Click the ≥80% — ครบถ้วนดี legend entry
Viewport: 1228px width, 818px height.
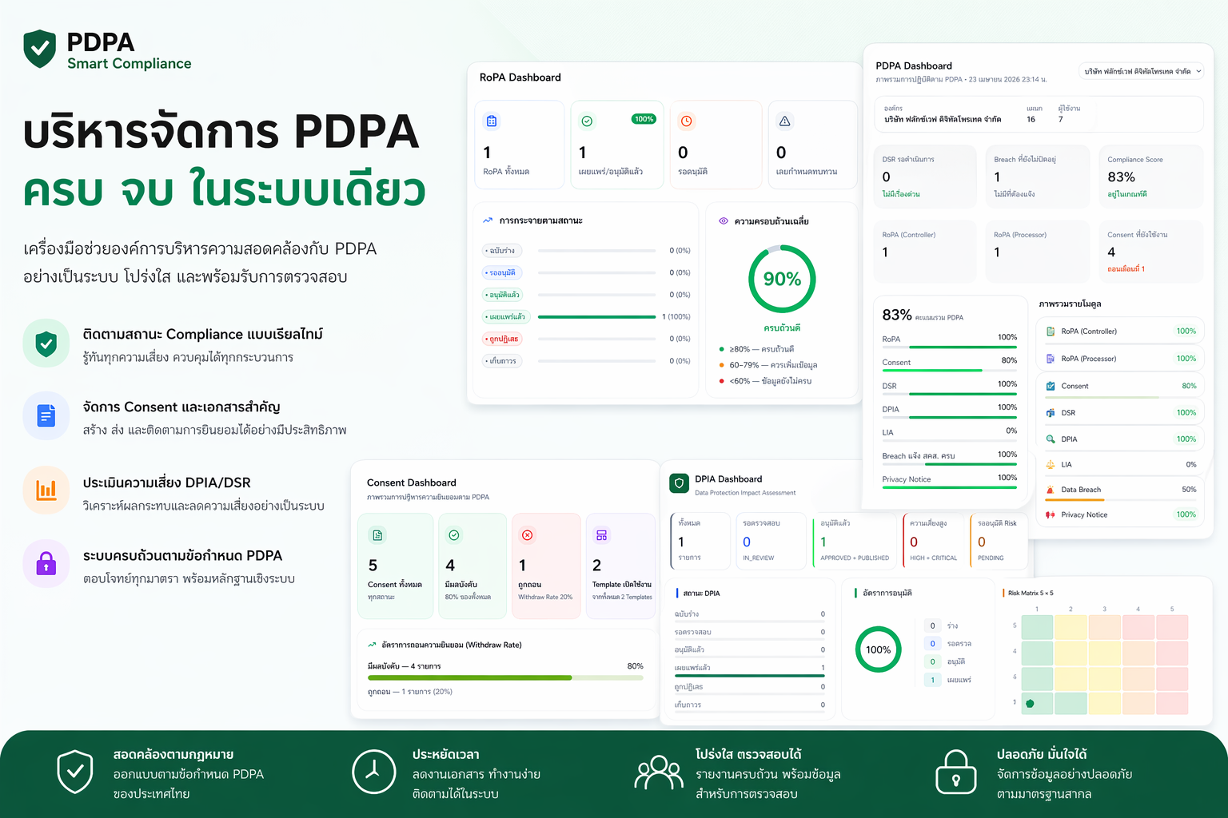(756, 349)
